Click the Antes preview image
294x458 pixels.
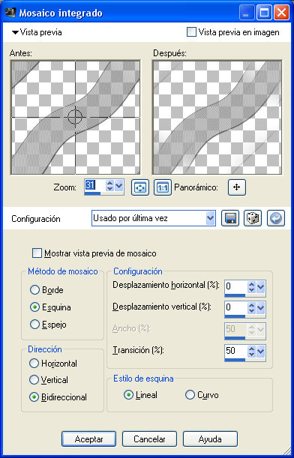(75, 118)
